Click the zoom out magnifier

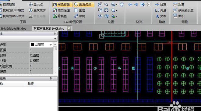[113, 10]
